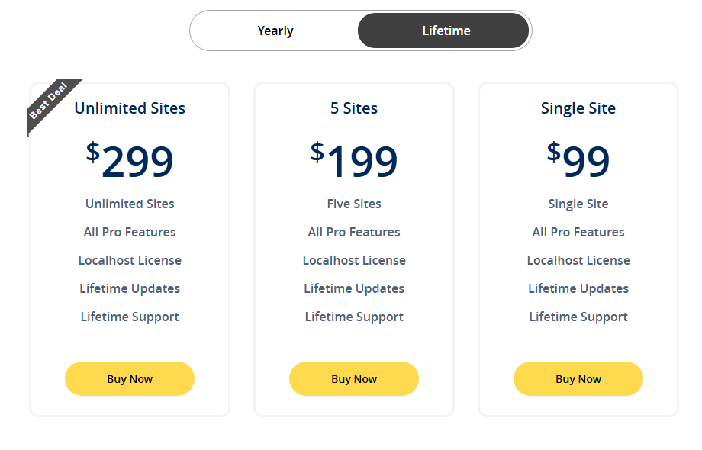Click Lifetime Updates in 5 Sites card

tap(353, 288)
